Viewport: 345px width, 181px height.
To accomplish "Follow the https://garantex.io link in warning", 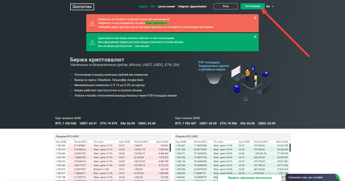I will 156,23.
